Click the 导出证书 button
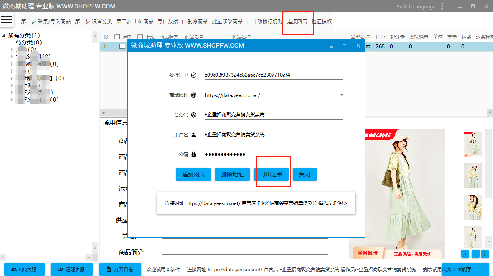Screen dimensions: 493x276 (x=271, y=174)
